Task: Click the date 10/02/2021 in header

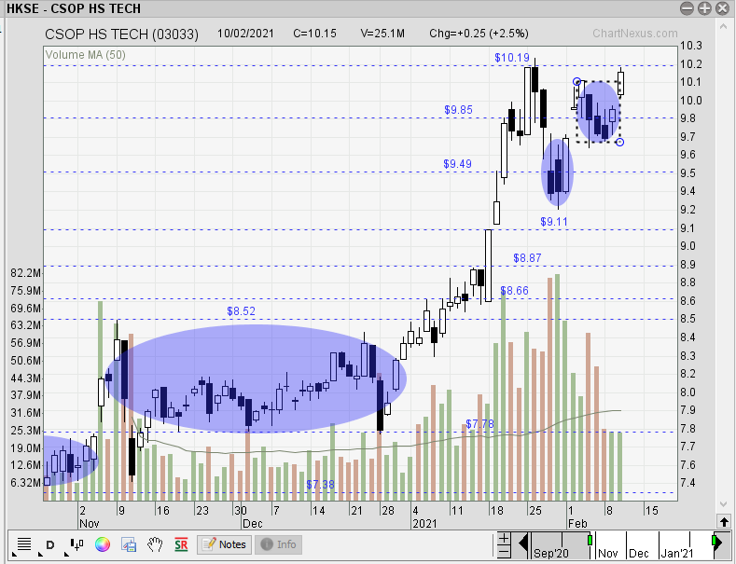Action: pos(245,34)
